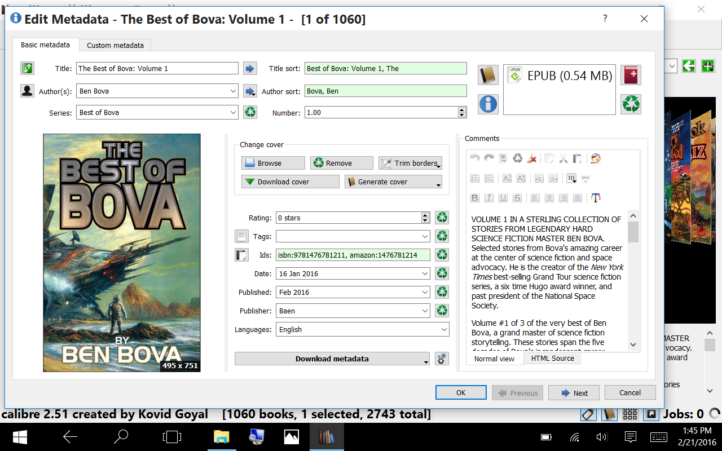Expand the Author(s) dropdown
This screenshot has height=451, width=722.
234,91
